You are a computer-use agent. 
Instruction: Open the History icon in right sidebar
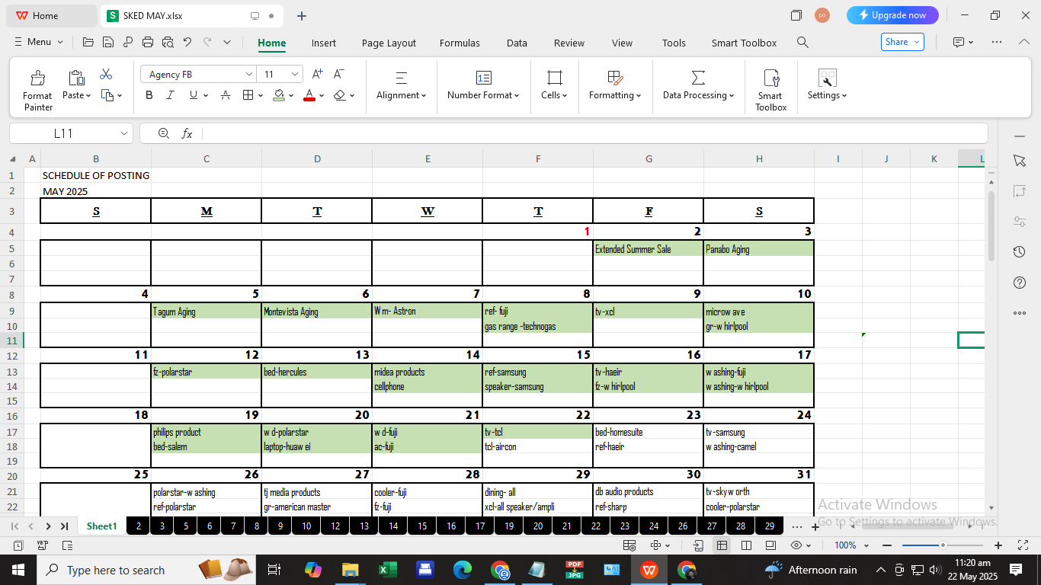(x=1020, y=252)
